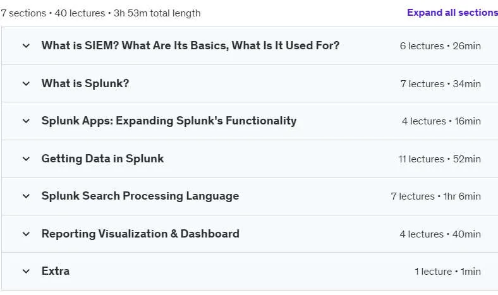
Task: Click the 4 lectures • 40min label
Action: [440, 234]
